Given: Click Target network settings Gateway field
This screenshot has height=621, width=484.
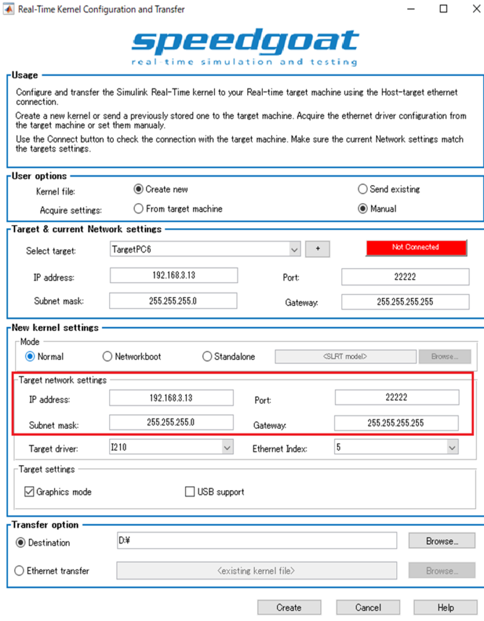Looking at the screenshot, I should tap(396, 423).
